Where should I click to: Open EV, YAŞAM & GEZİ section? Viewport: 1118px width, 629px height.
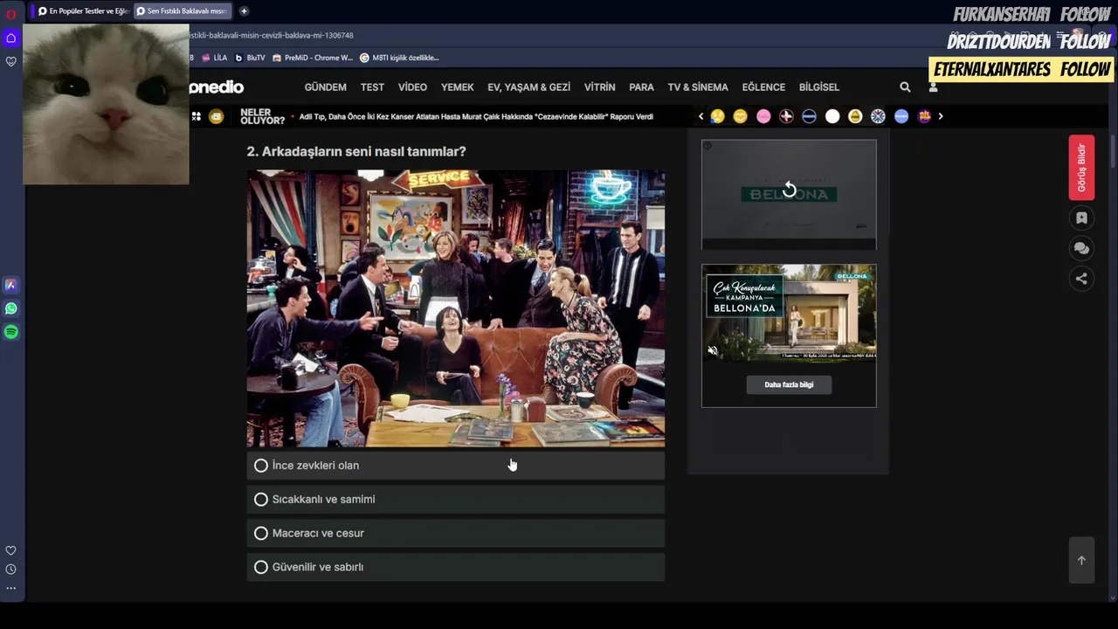[528, 87]
